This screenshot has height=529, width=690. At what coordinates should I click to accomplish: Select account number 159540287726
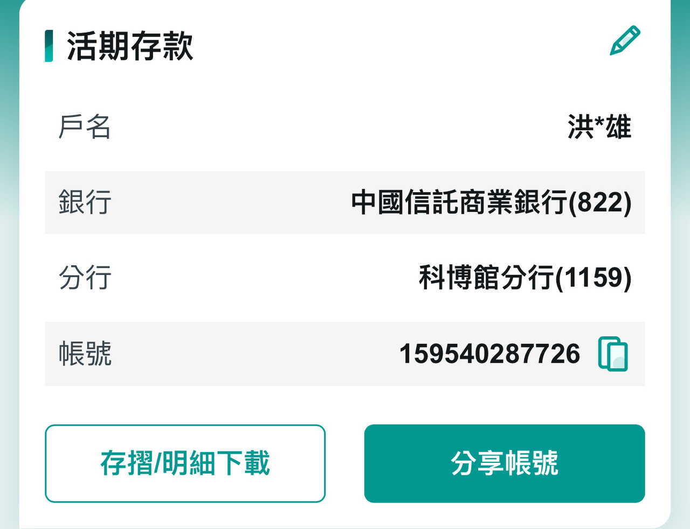tap(489, 354)
